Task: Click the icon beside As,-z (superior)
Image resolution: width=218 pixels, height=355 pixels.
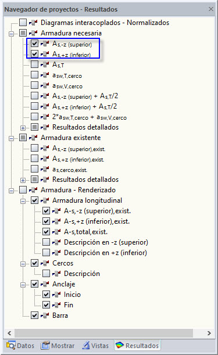Action: [x=45, y=44]
